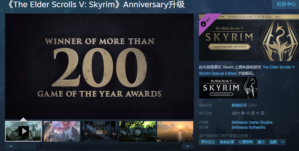Expand tags with the plus button
The image size is (299, 151).
283,142
